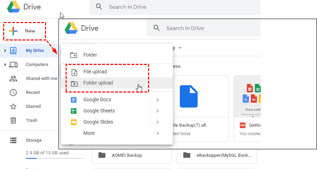This screenshot has height=169, width=317.
Task: Click the Google Docs blue icon
Action: click(74, 100)
